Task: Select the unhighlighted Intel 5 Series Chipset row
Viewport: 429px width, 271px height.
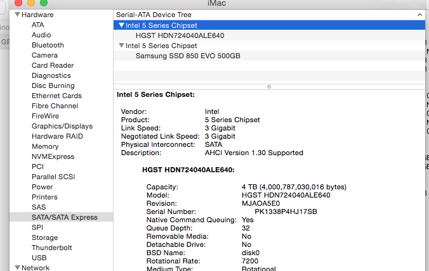Action: tap(269, 46)
